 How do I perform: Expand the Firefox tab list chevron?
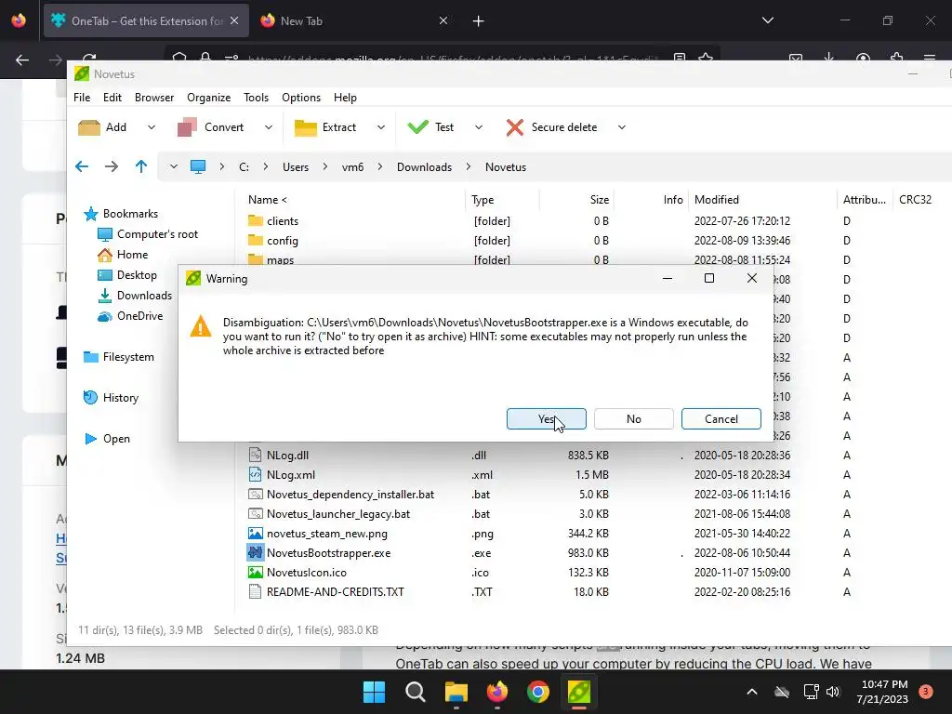point(767,20)
